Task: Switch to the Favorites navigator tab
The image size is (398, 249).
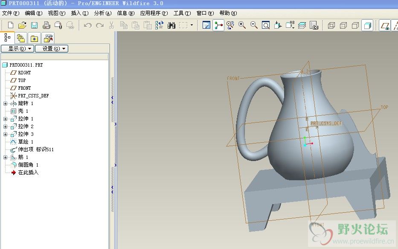Action: tap(34, 38)
